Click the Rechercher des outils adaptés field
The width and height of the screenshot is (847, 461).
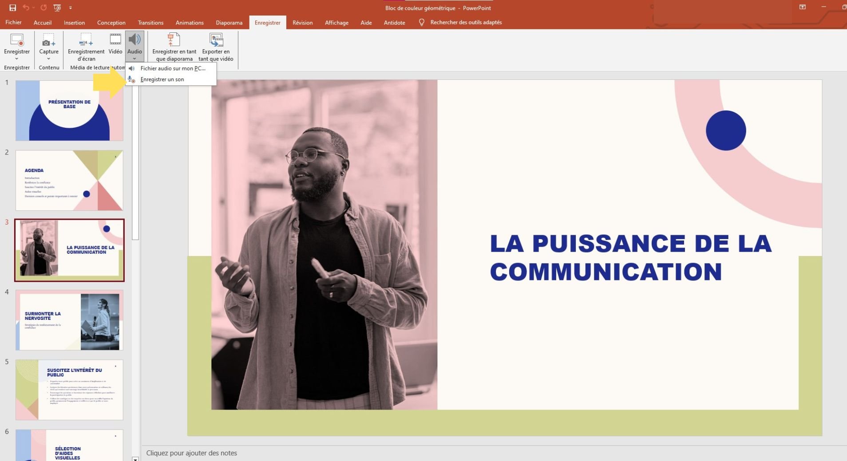point(466,22)
